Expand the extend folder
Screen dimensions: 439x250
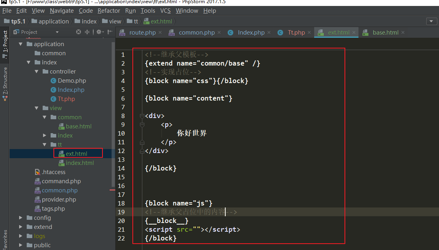(20, 227)
